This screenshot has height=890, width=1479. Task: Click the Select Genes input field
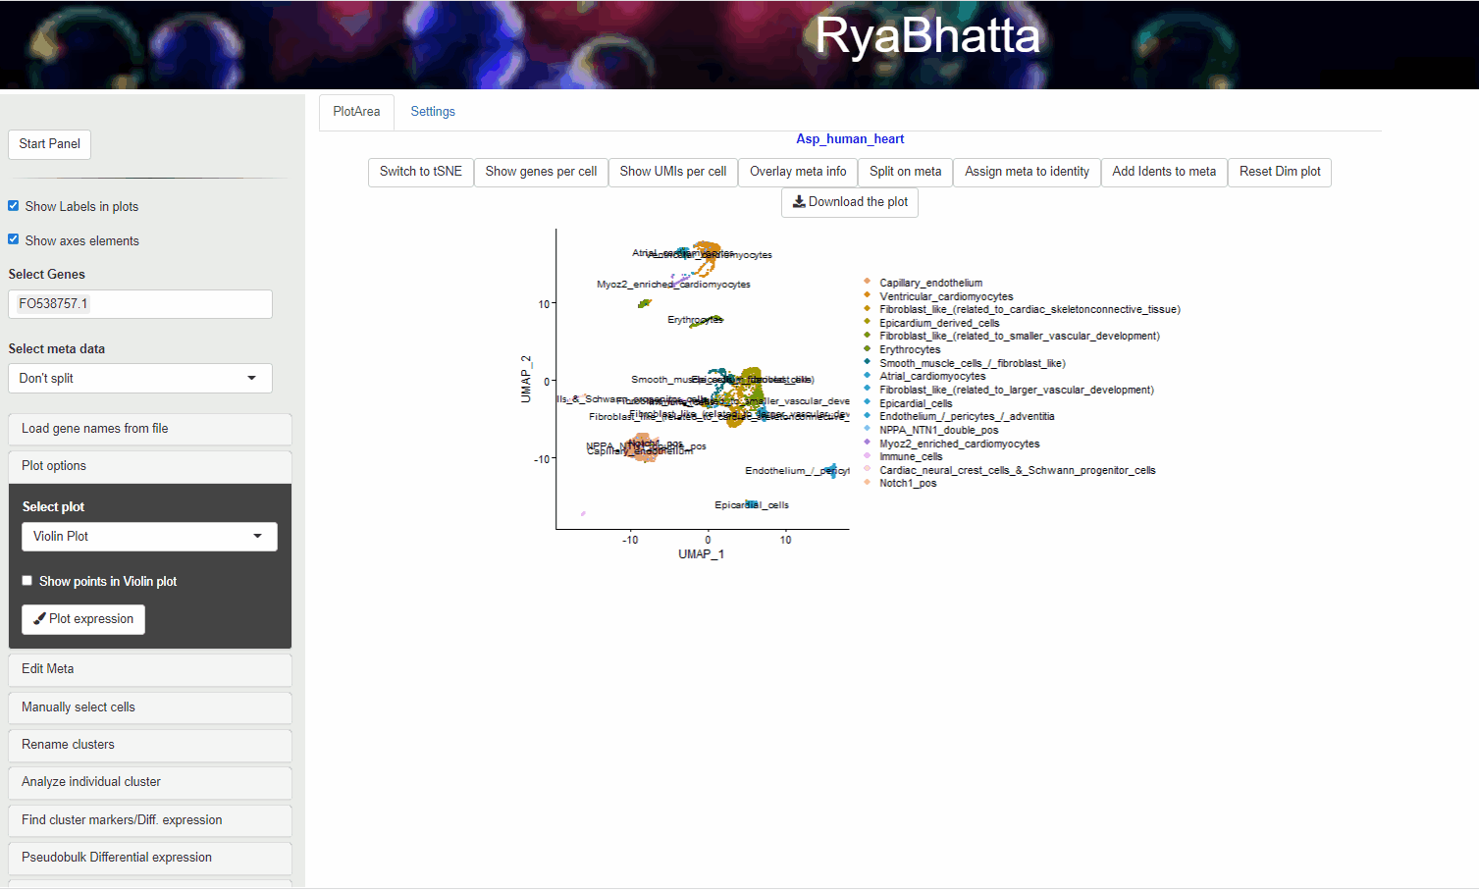139,304
